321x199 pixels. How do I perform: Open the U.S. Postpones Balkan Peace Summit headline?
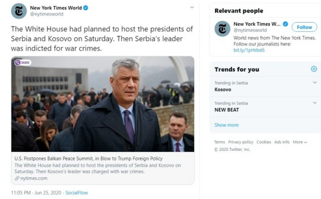88,158
